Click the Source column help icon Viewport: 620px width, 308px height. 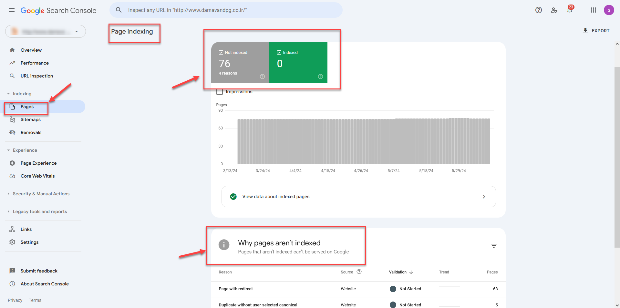pos(359,272)
